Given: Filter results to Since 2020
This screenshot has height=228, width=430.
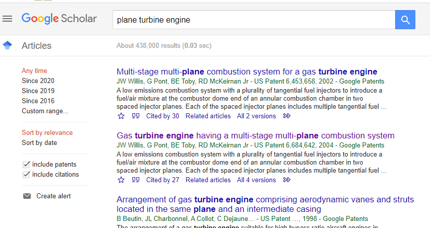Looking at the screenshot, I should (x=38, y=81).
